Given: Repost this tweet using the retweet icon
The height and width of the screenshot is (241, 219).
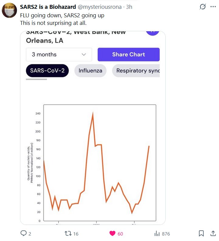Looking at the screenshot, I should tap(68, 233).
